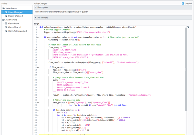The width and height of the screenshot is (194, 135).
Task: Click the 'if flow_result:' line
Action: (56, 67)
